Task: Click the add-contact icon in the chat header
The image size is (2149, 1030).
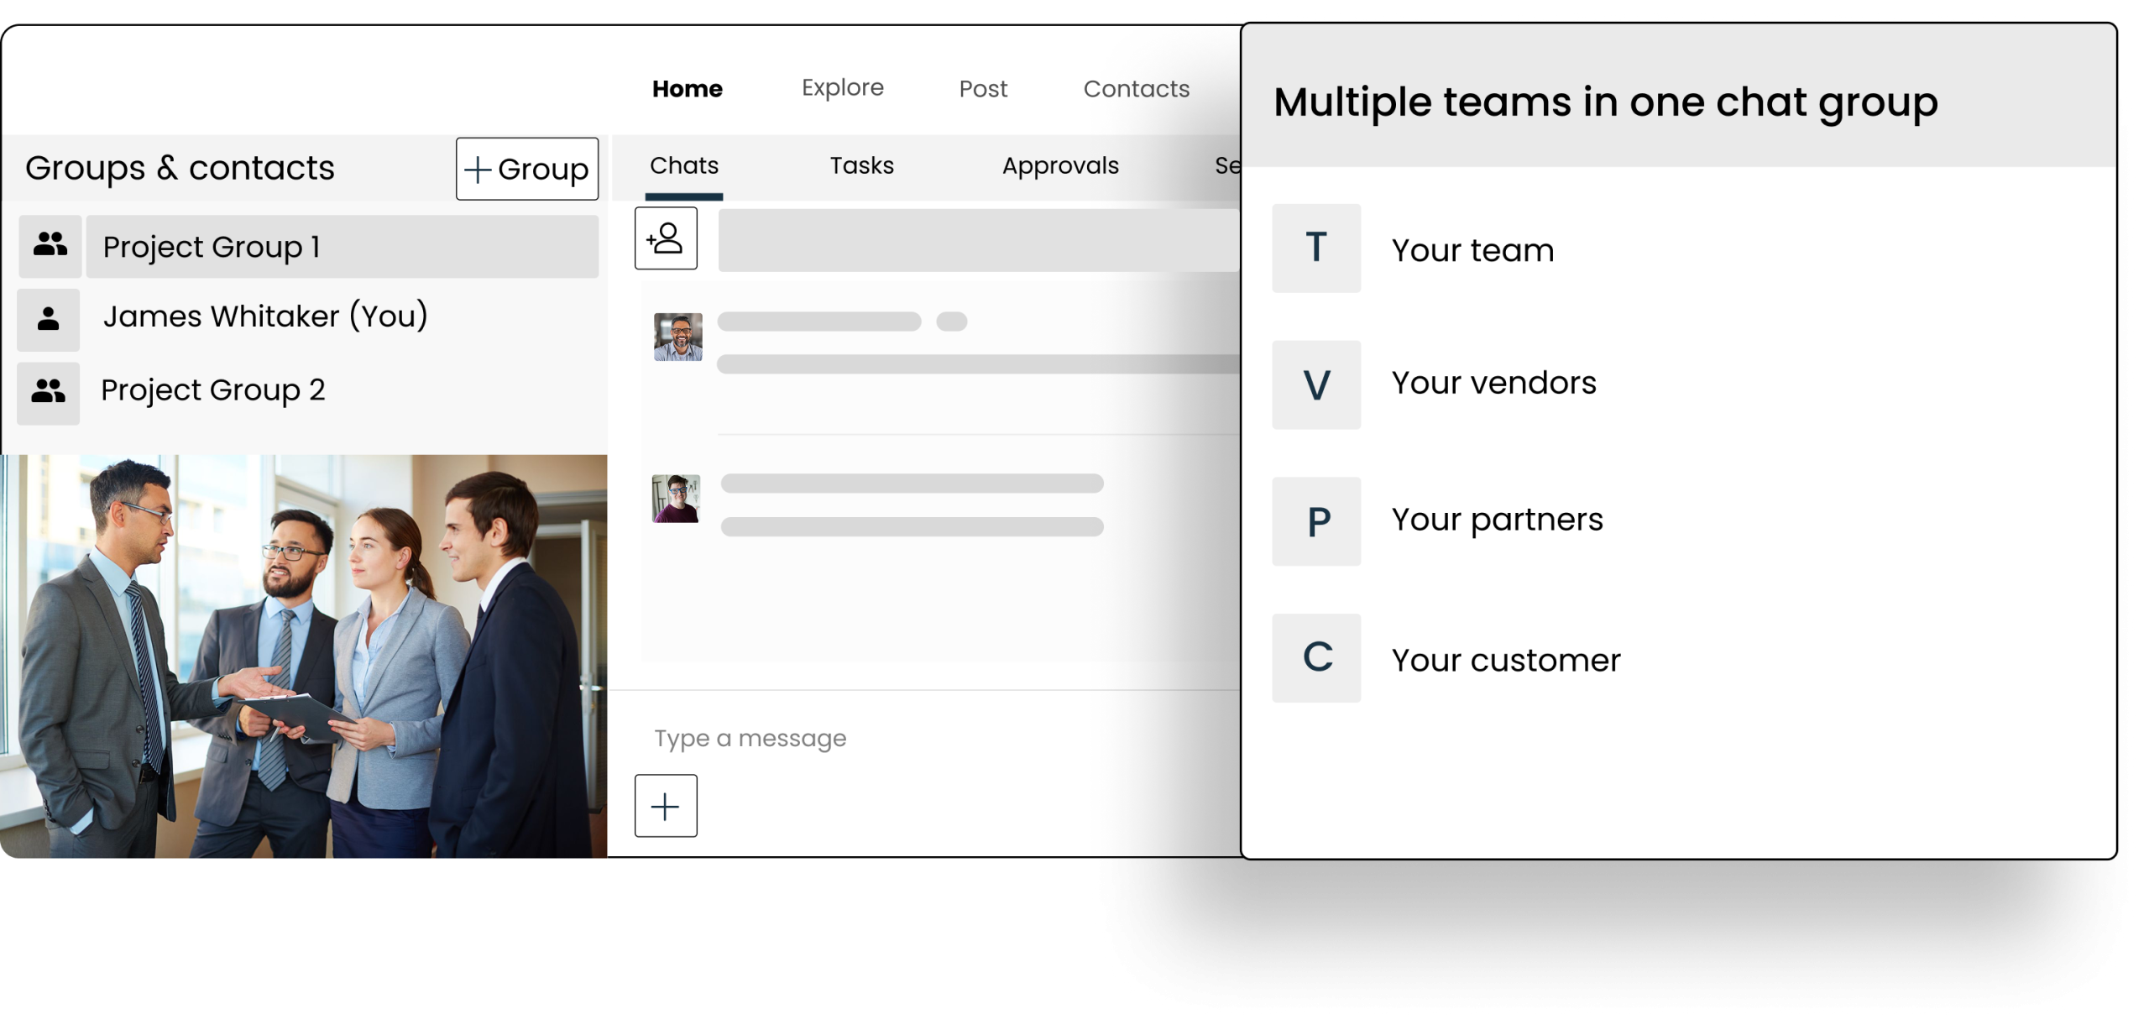Action: (x=666, y=238)
